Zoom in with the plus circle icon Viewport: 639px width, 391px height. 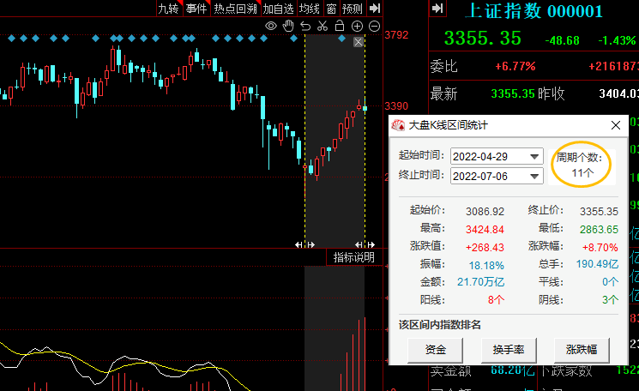(x=357, y=27)
